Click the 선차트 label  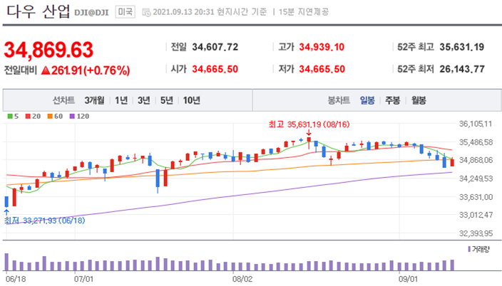click(x=63, y=100)
